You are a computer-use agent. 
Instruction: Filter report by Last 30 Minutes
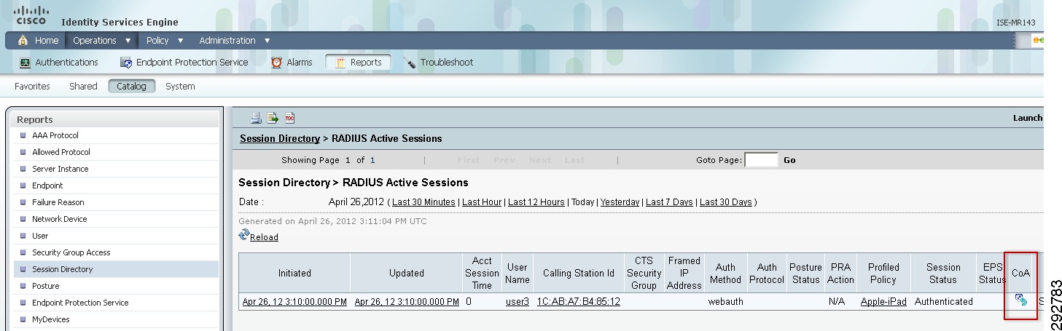(423, 202)
